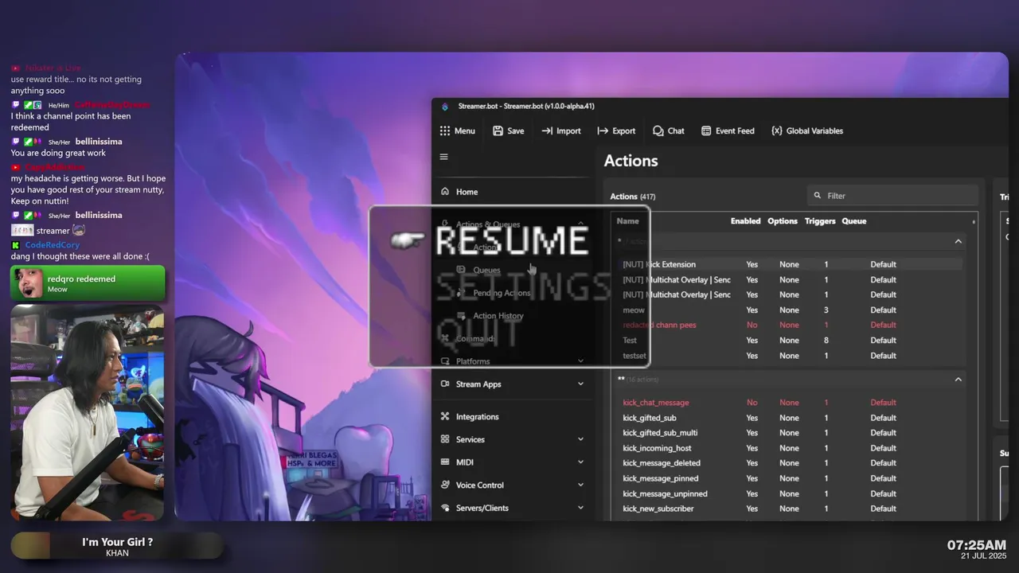Select SETTINGS in the pixel overlay menu

coord(524,286)
